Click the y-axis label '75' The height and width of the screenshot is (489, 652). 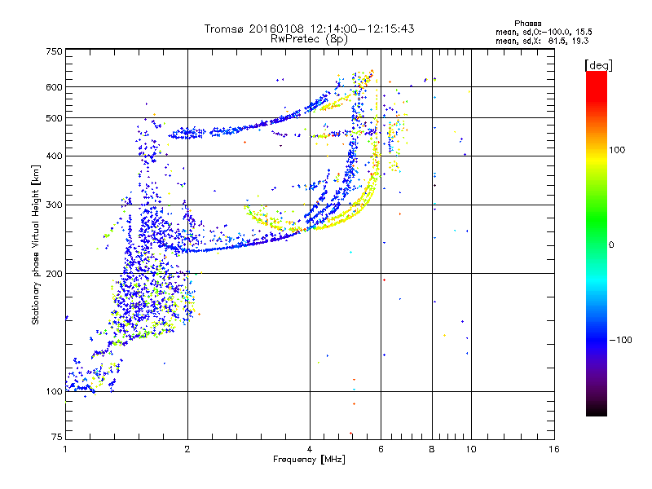point(57,437)
